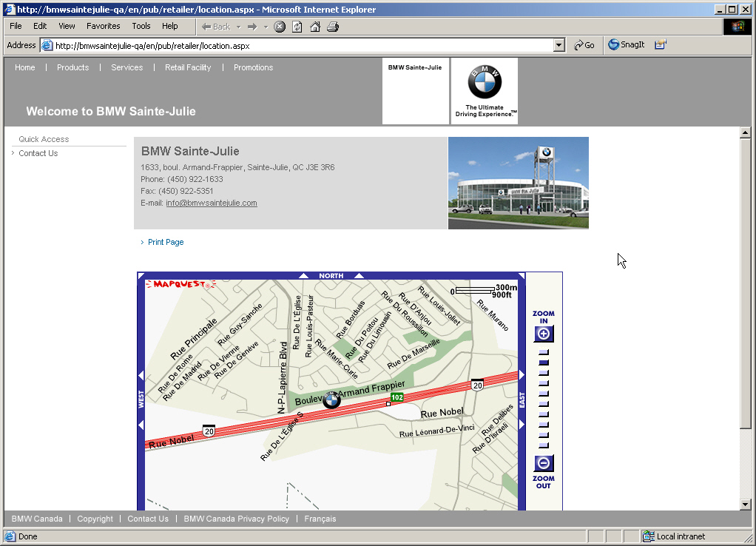Click the phone number "(450) 922-1633"
Viewport: 756px width, 546px height.
click(x=195, y=180)
